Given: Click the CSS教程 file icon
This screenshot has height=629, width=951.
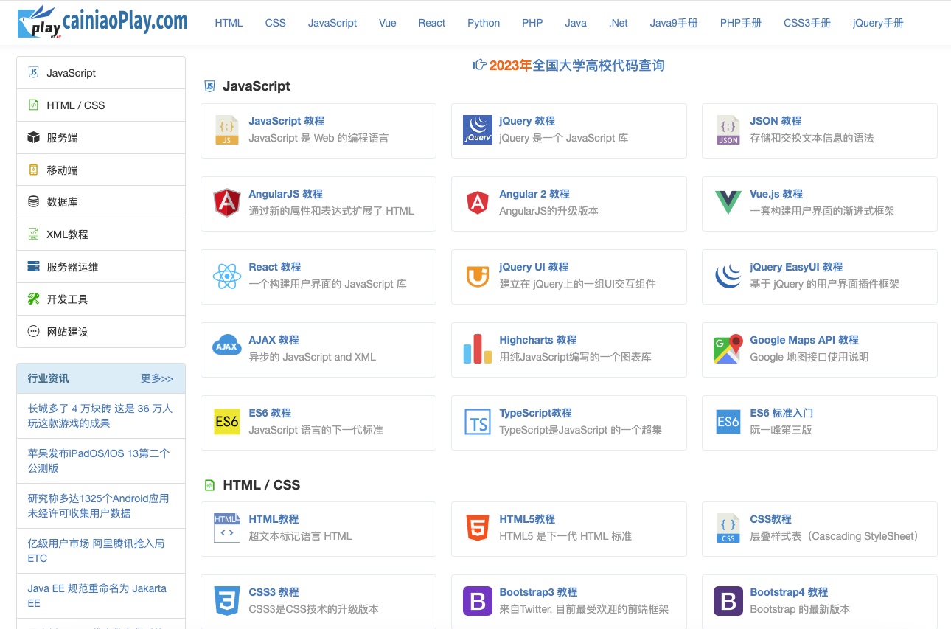Looking at the screenshot, I should (x=728, y=528).
